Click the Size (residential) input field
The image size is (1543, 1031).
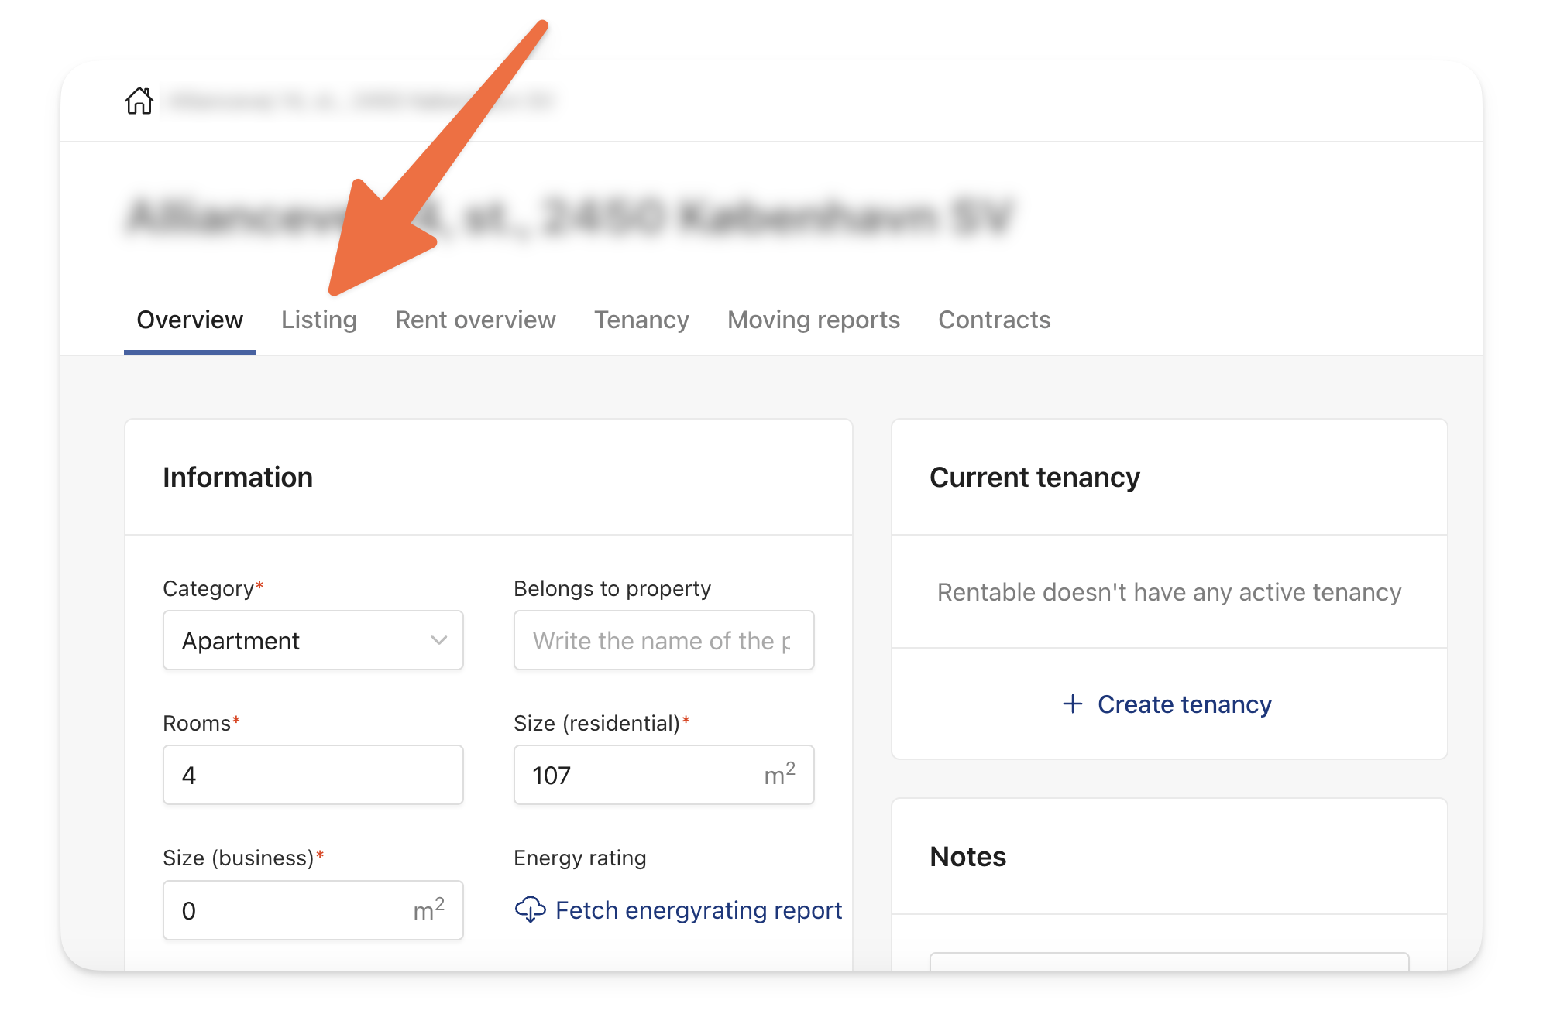coord(664,775)
